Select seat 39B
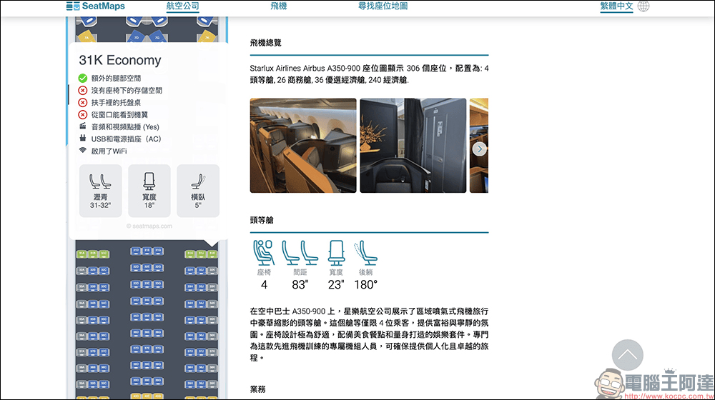Image resolution: width=715 pixels, height=400 pixels. tap(93, 384)
